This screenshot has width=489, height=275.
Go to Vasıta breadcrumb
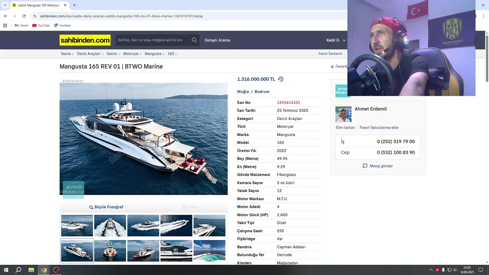[x=66, y=54]
